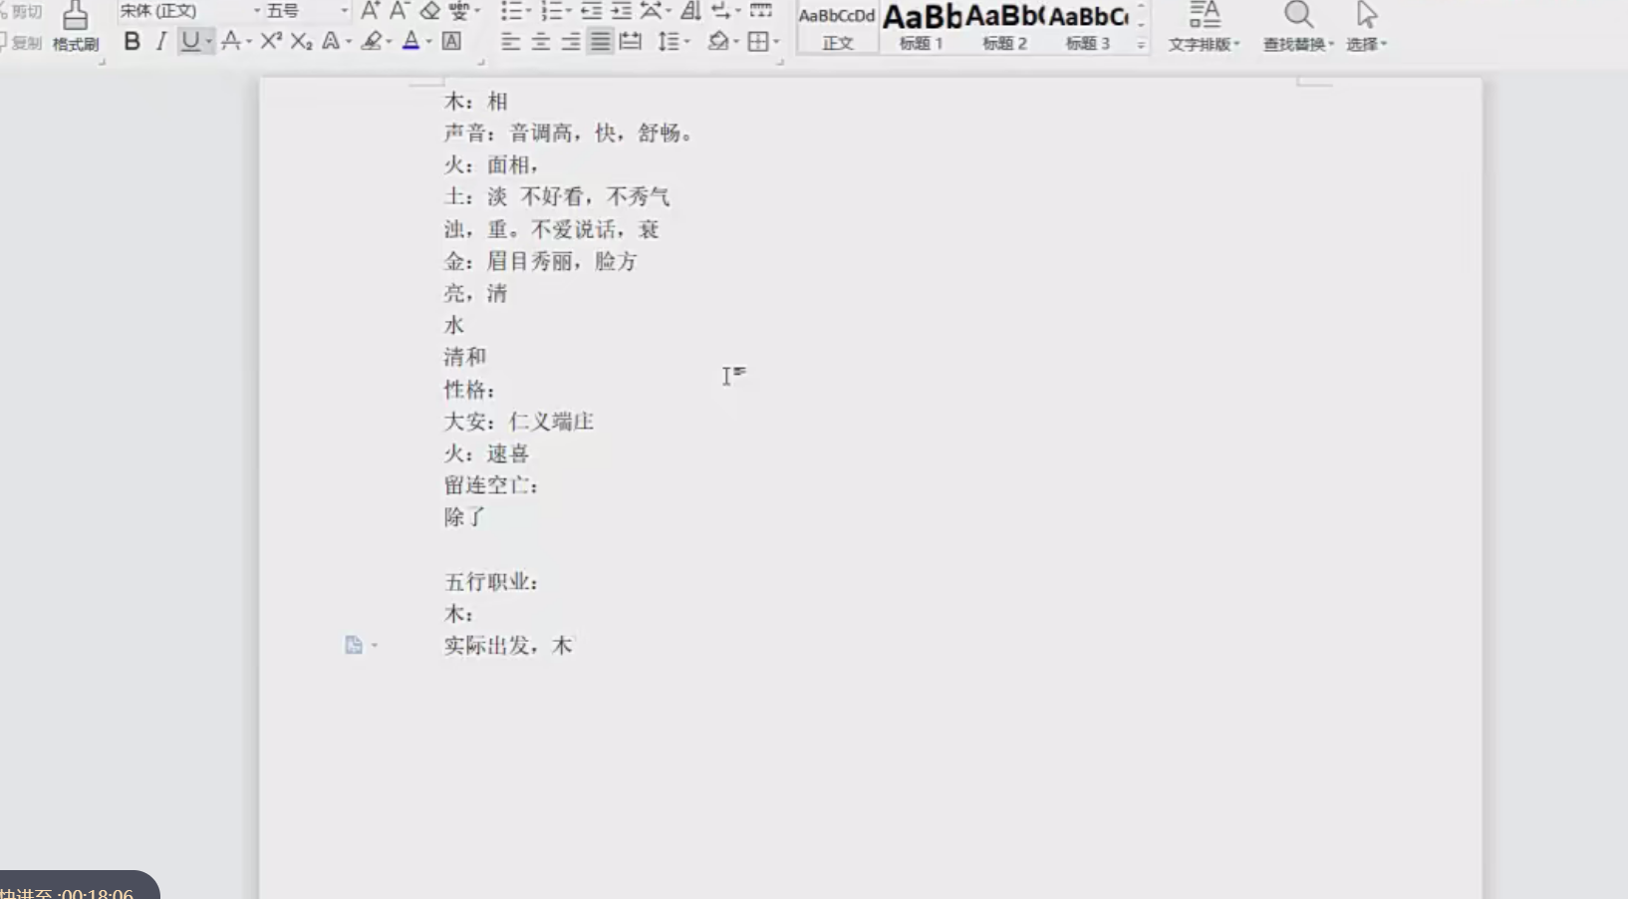Viewport: 1628px width, 899px height.
Task: Activate the Format Painter (格式刷)
Action: [x=75, y=25]
